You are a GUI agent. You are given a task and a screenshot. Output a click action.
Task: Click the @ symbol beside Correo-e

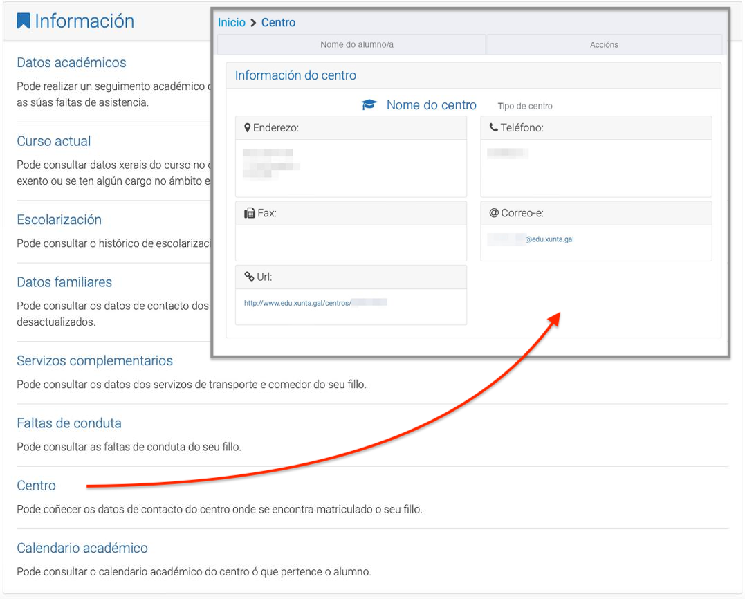pyautogui.click(x=494, y=213)
